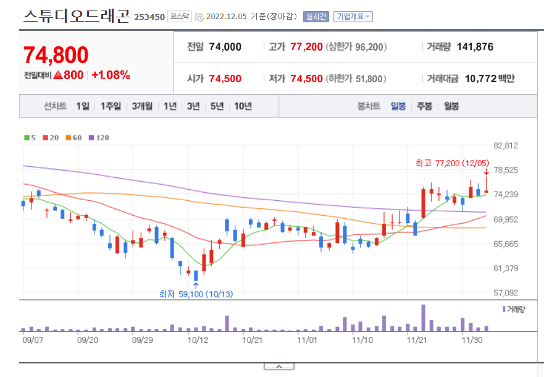Click the 최고 77,200 (12/05) chart marker
544x377 pixels.
[453, 163]
